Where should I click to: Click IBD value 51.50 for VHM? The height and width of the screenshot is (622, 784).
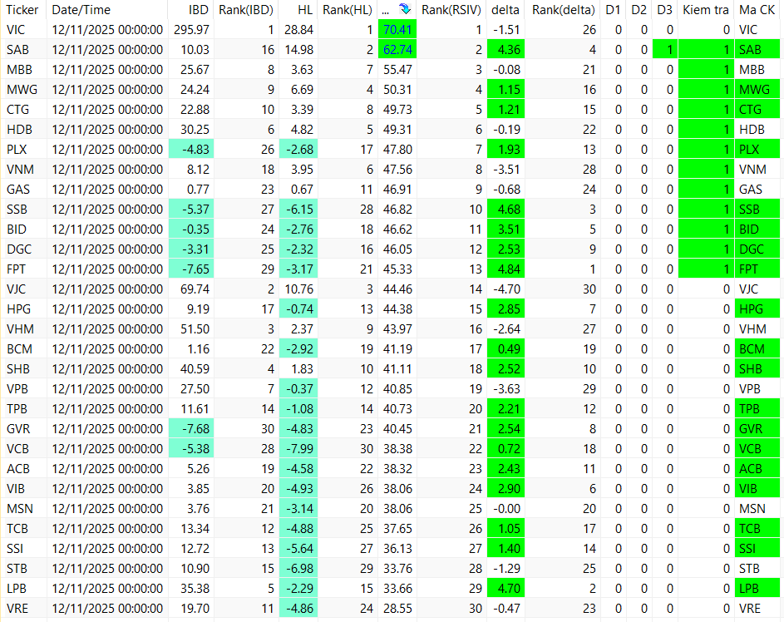pyautogui.click(x=191, y=329)
